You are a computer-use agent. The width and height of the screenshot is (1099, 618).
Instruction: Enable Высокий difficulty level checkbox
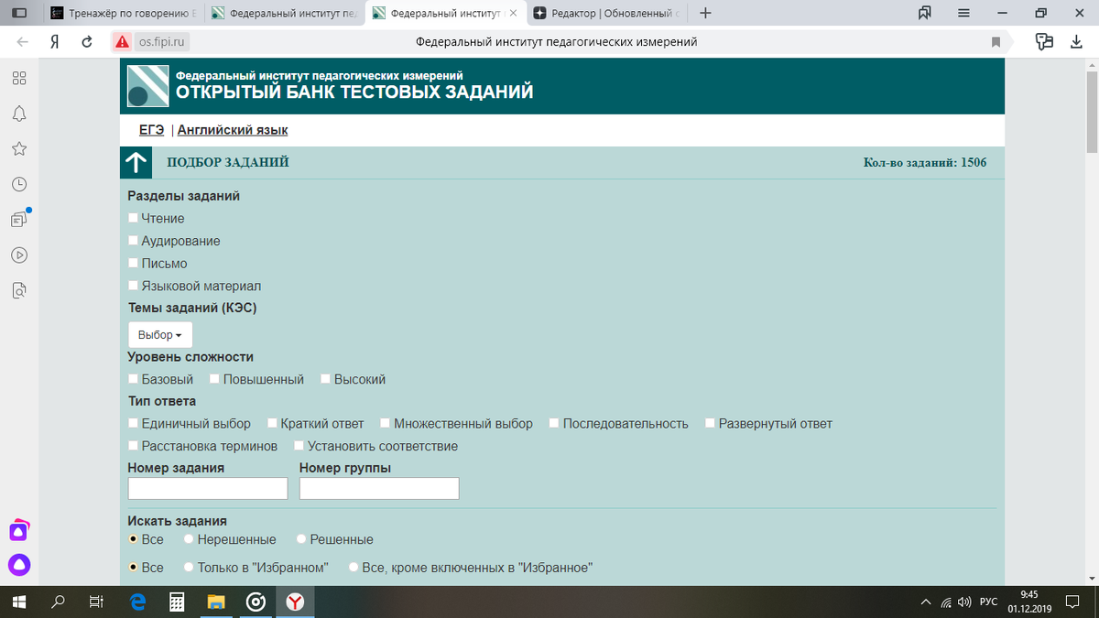(x=325, y=378)
